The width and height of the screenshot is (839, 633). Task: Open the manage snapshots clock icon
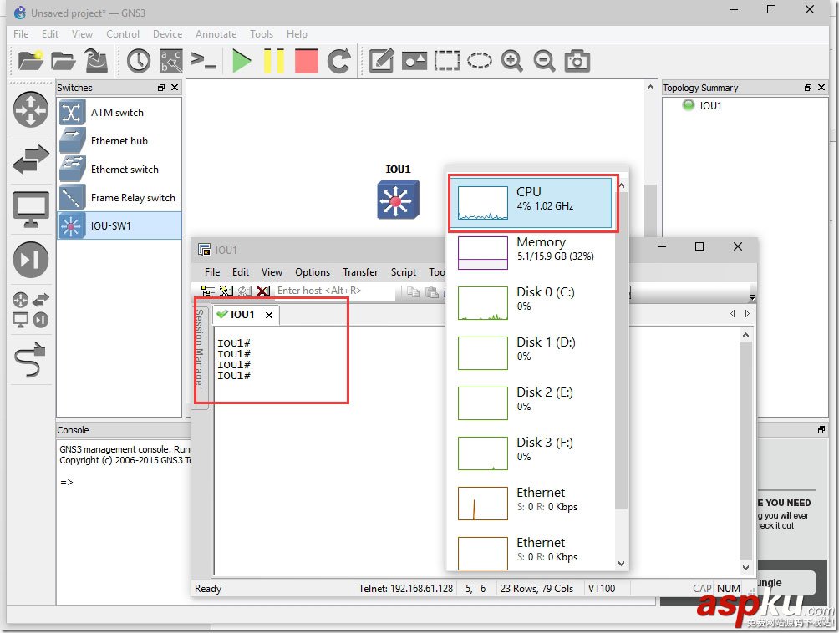click(138, 60)
